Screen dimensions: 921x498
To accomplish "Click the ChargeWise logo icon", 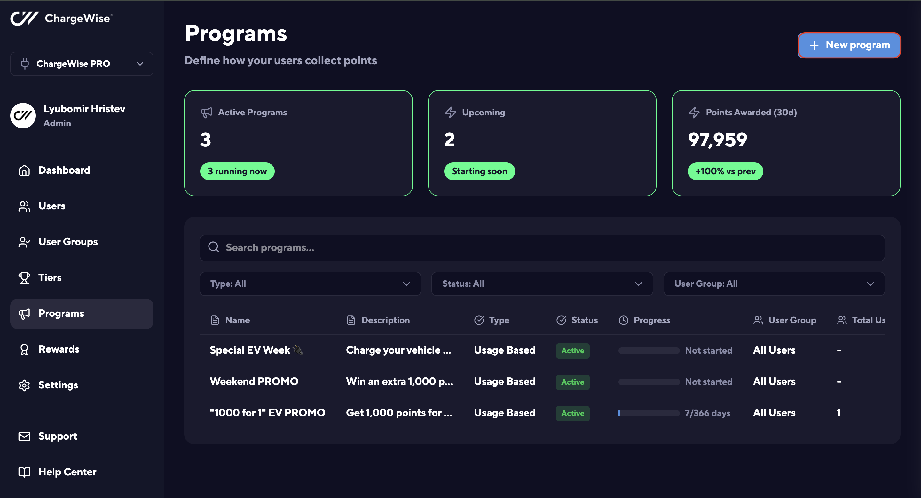I will pos(24,18).
